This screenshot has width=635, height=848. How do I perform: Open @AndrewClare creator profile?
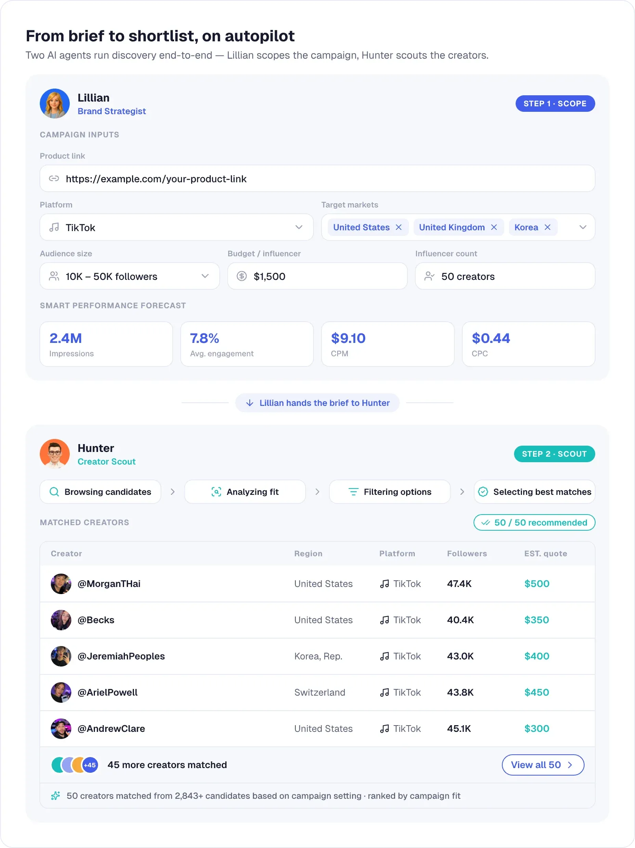(111, 729)
